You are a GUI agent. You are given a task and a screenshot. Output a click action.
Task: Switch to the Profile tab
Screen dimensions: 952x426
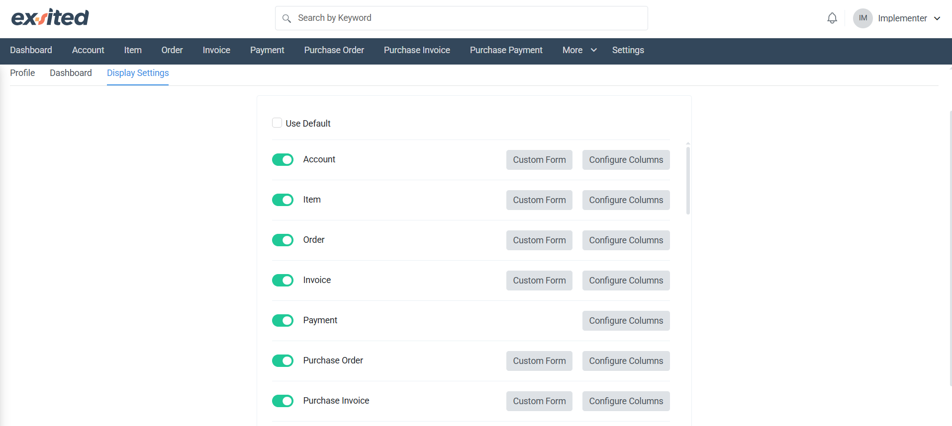tap(22, 73)
